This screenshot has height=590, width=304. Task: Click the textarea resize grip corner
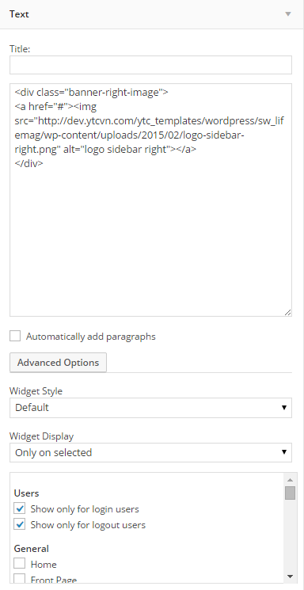pyautogui.click(x=287, y=312)
